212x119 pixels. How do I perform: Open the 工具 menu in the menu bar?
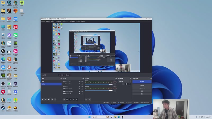click(78, 21)
